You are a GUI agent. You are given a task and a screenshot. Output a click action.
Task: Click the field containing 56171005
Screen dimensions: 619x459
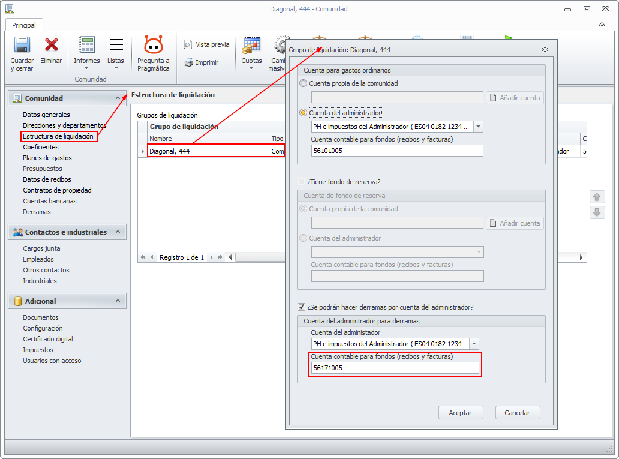click(x=395, y=368)
